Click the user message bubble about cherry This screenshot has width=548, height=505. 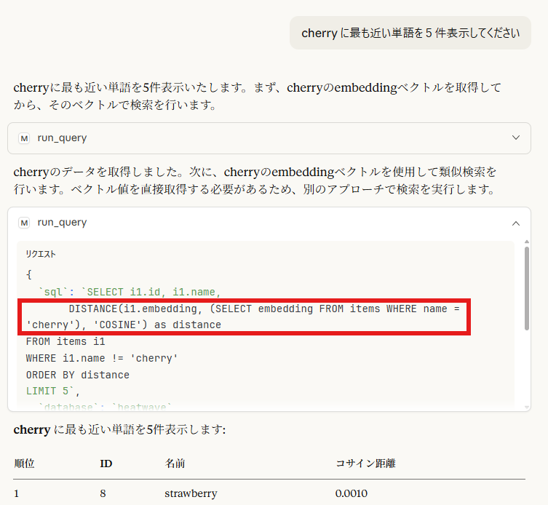point(410,33)
